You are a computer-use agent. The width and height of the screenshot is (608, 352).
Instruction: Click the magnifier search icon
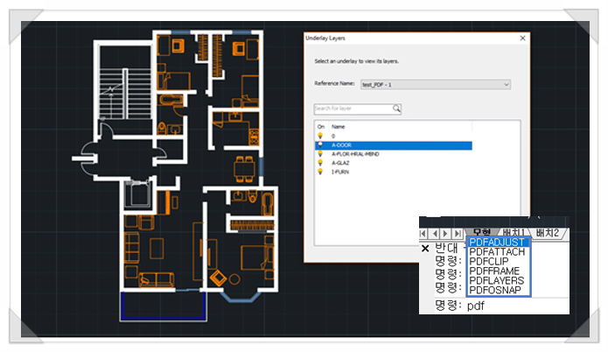[396, 109]
